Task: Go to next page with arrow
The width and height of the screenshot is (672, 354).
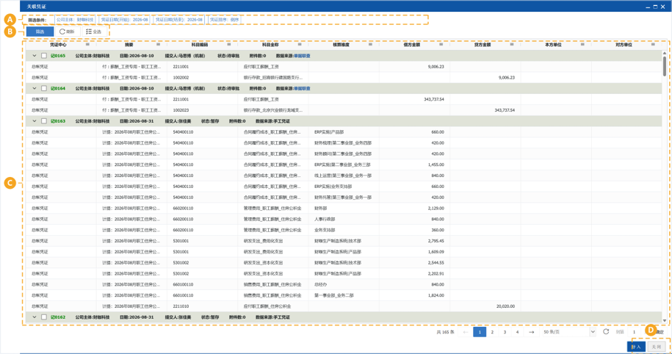Action: (532, 332)
